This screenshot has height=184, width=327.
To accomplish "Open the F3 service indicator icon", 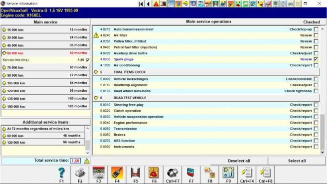I will pyautogui.click(x=98, y=173).
